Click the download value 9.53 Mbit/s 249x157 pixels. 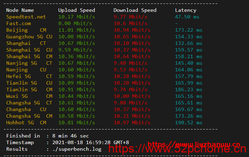point(130,70)
